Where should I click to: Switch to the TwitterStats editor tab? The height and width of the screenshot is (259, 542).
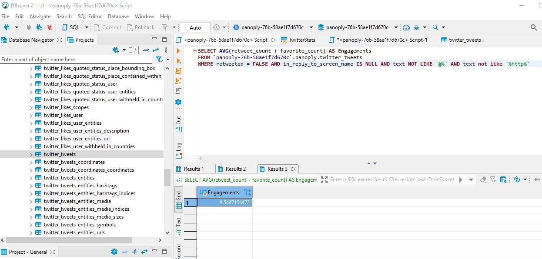point(301,40)
